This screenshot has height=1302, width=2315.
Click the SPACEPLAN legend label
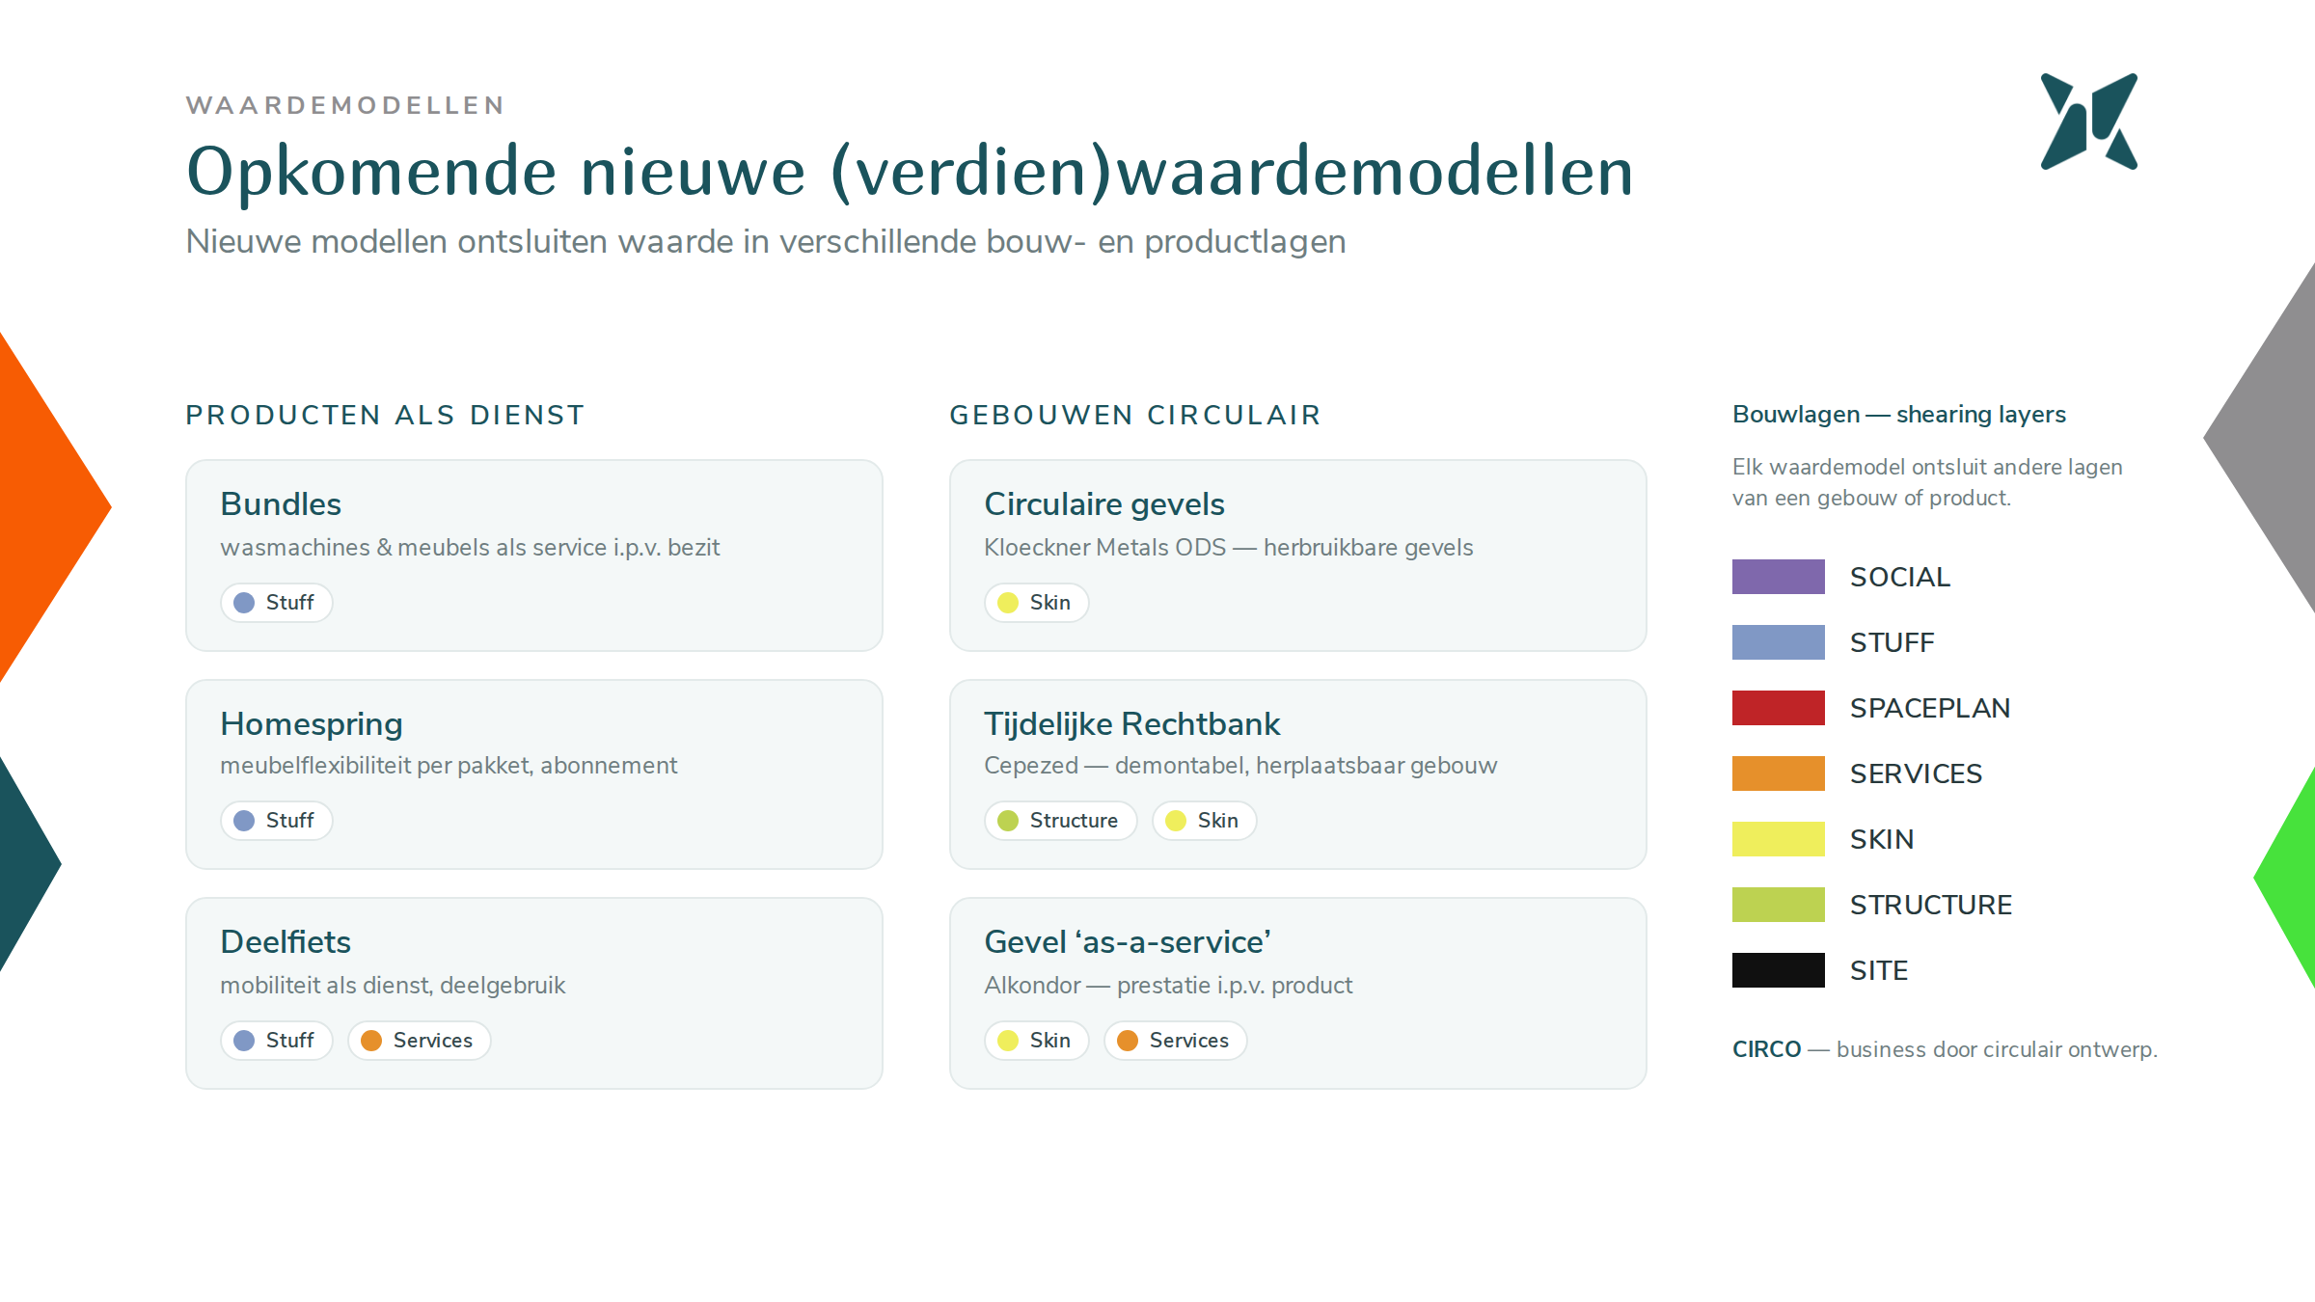pos(1930,708)
